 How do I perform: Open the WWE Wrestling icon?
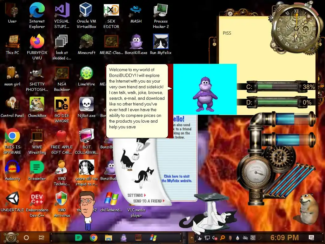click(x=37, y=141)
